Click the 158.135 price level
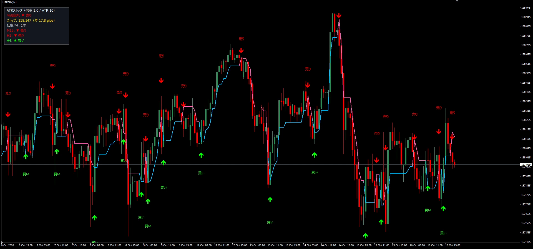Screen dimensions: 533x249 coord(526,139)
